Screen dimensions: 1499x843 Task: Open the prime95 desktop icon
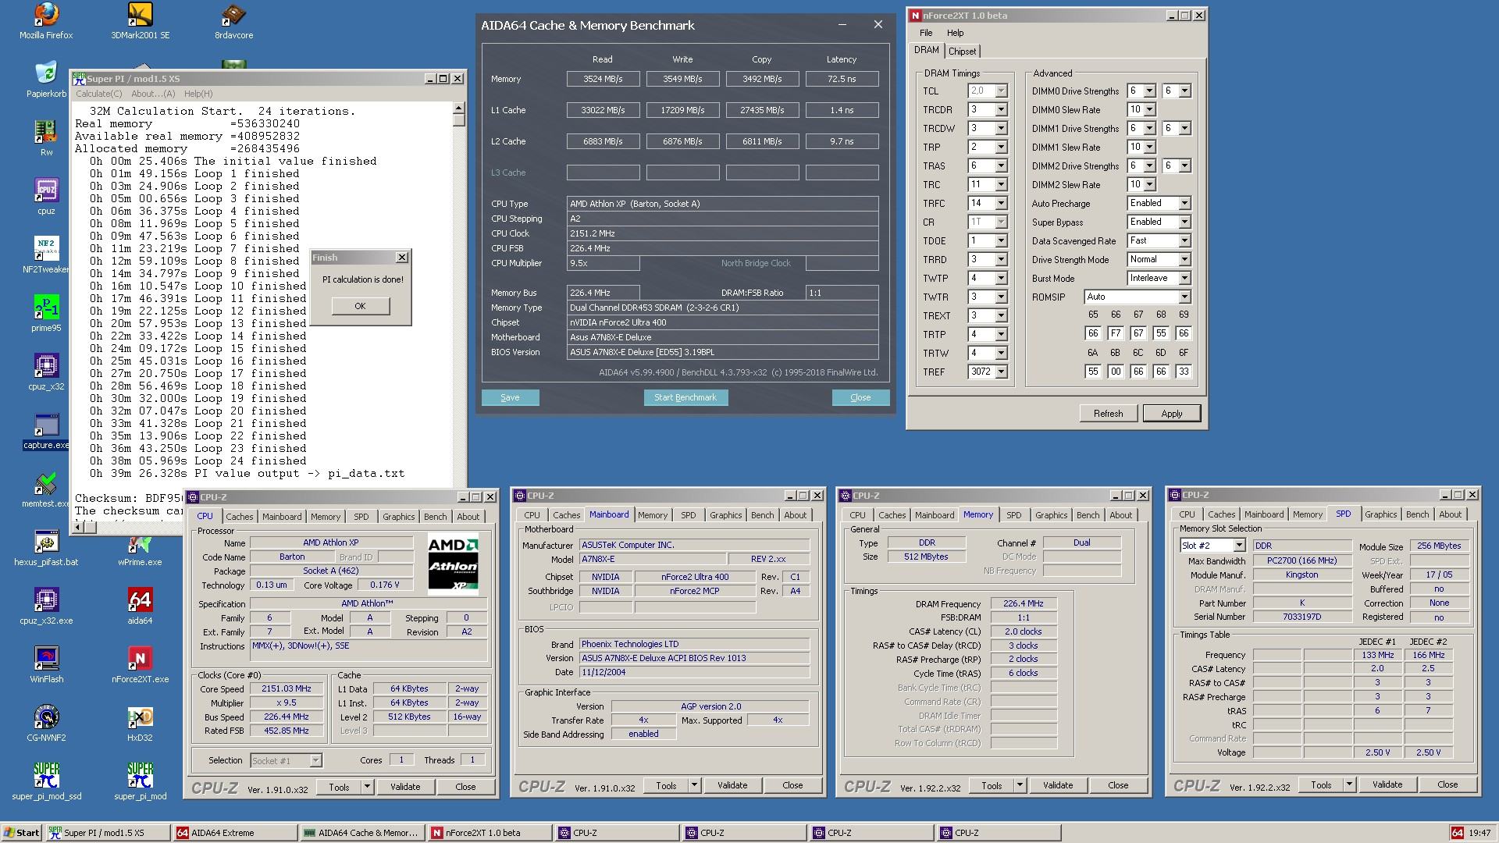(x=46, y=313)
